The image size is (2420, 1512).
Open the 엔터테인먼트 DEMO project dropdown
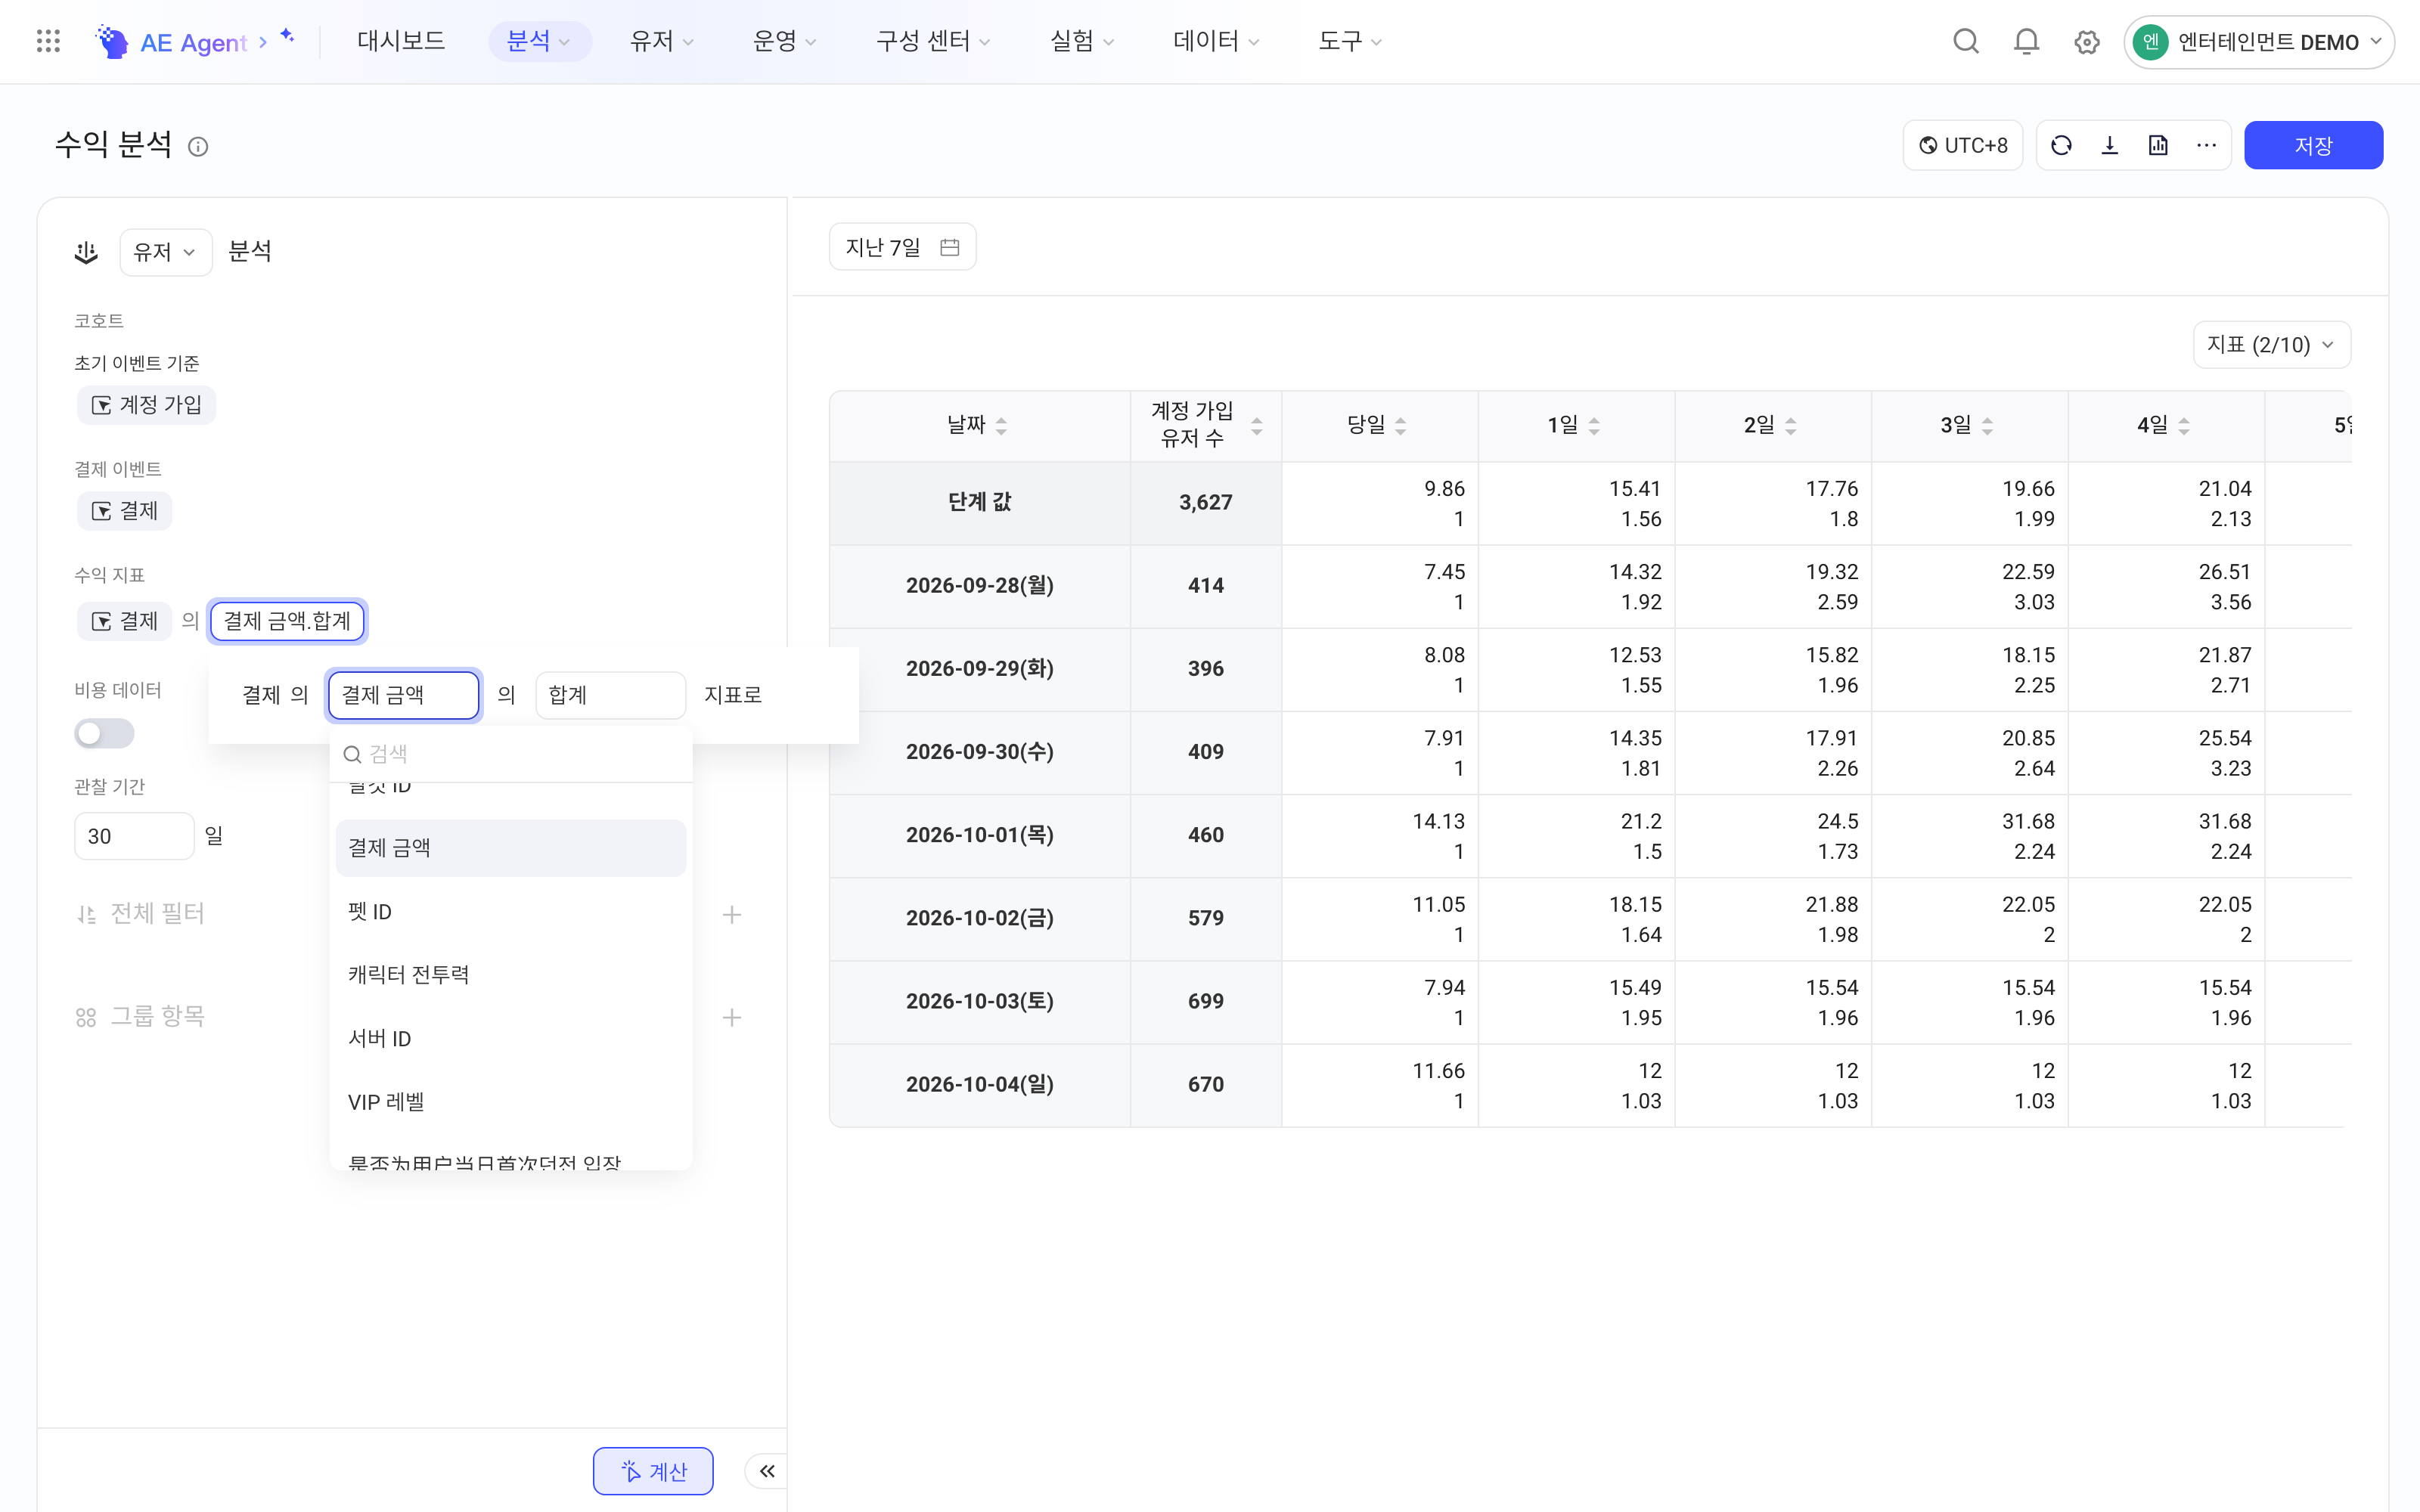tap(2258, 42)
